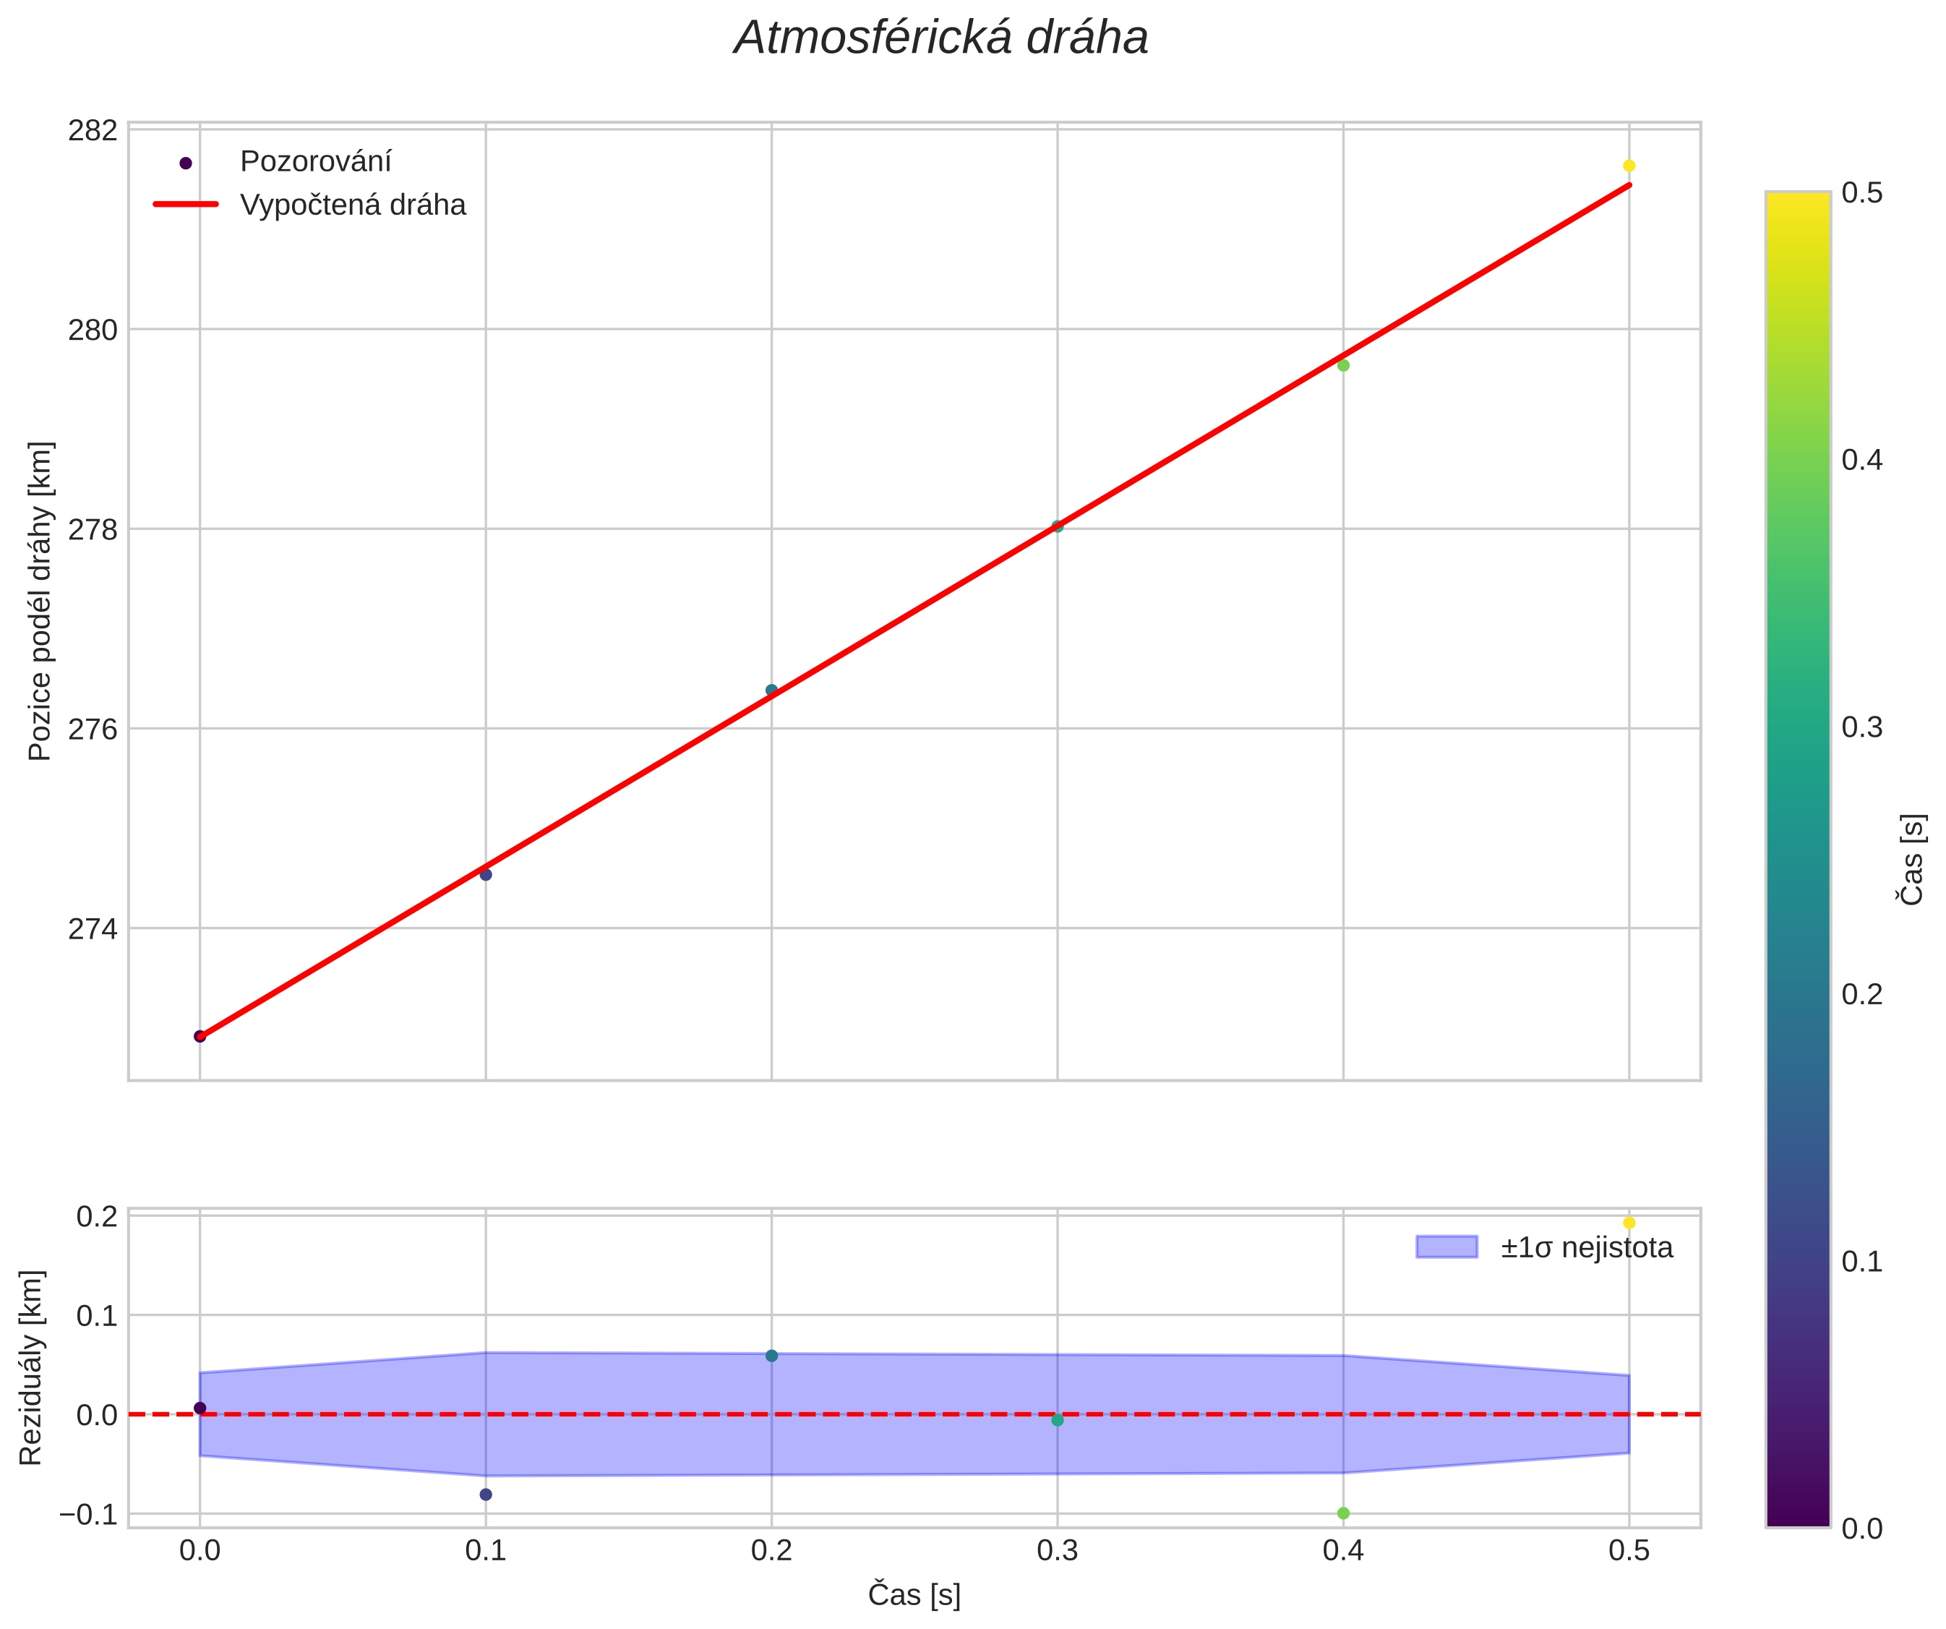
Task: Click the yellow residual point near 0.2 km
Action: (1629, 1223)
